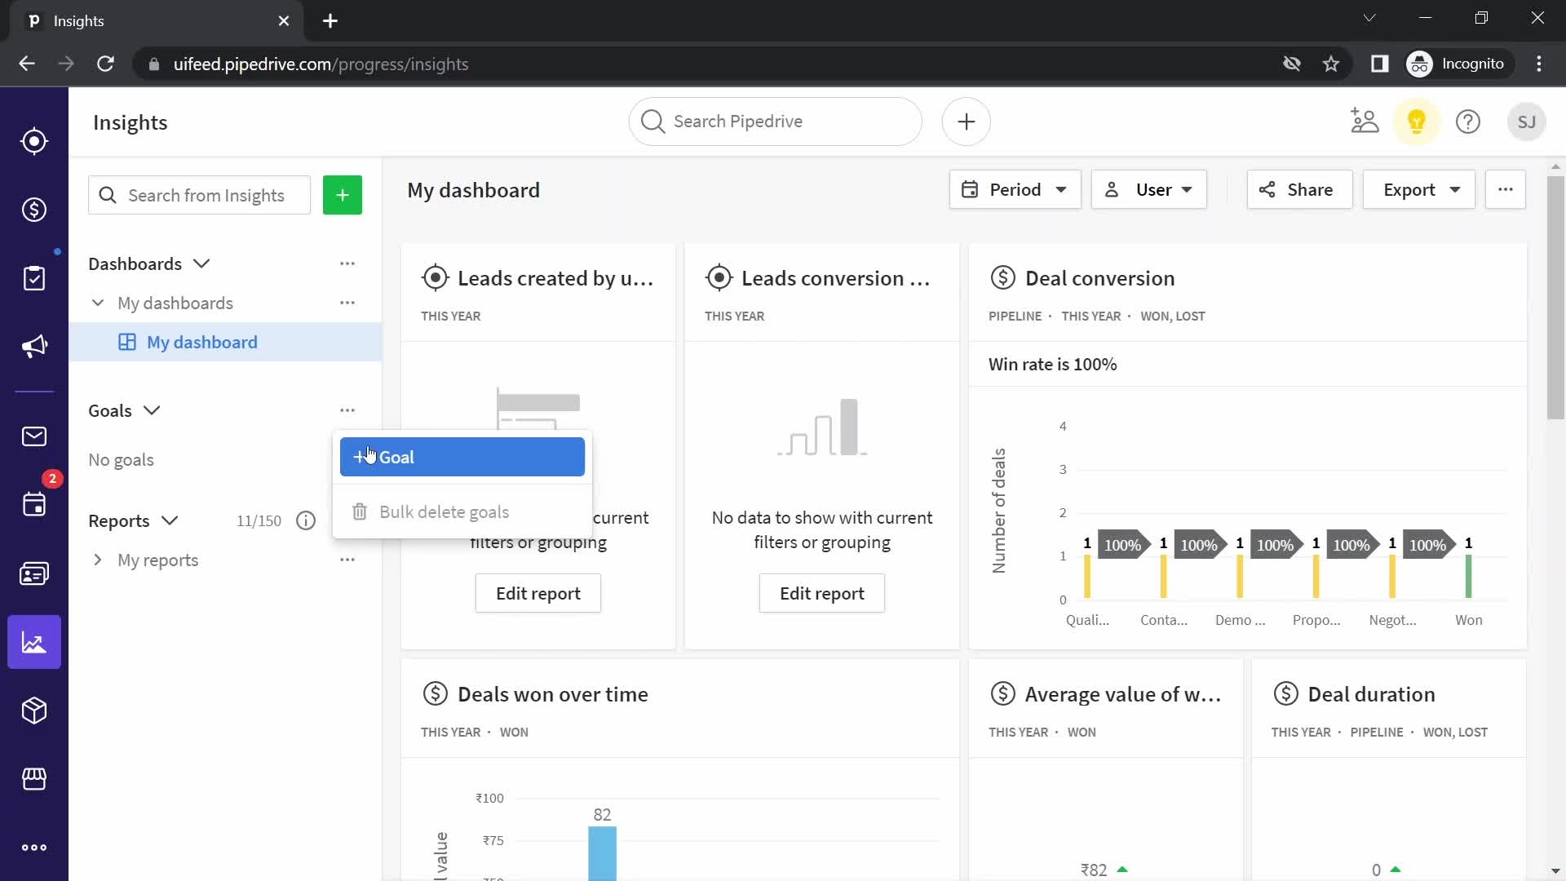Open the Deals won over time report
1566x881 pixels.
click(553, 694)
